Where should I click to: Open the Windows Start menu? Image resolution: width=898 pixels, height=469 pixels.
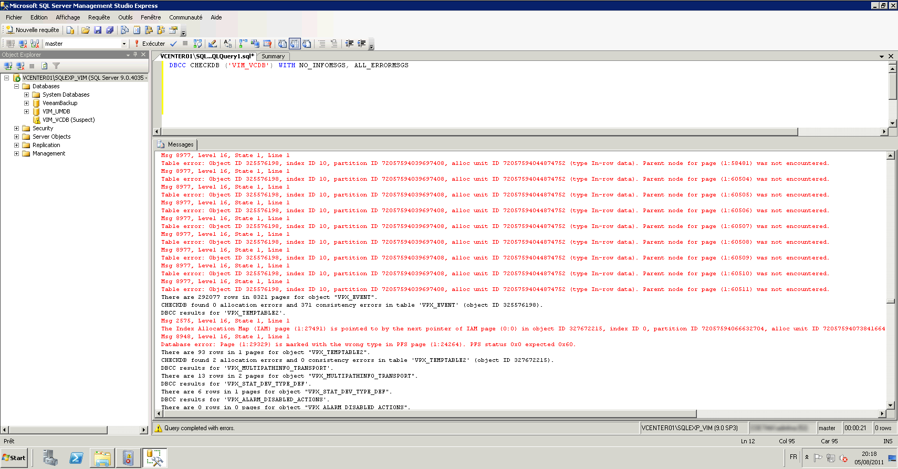coord(14,458)
